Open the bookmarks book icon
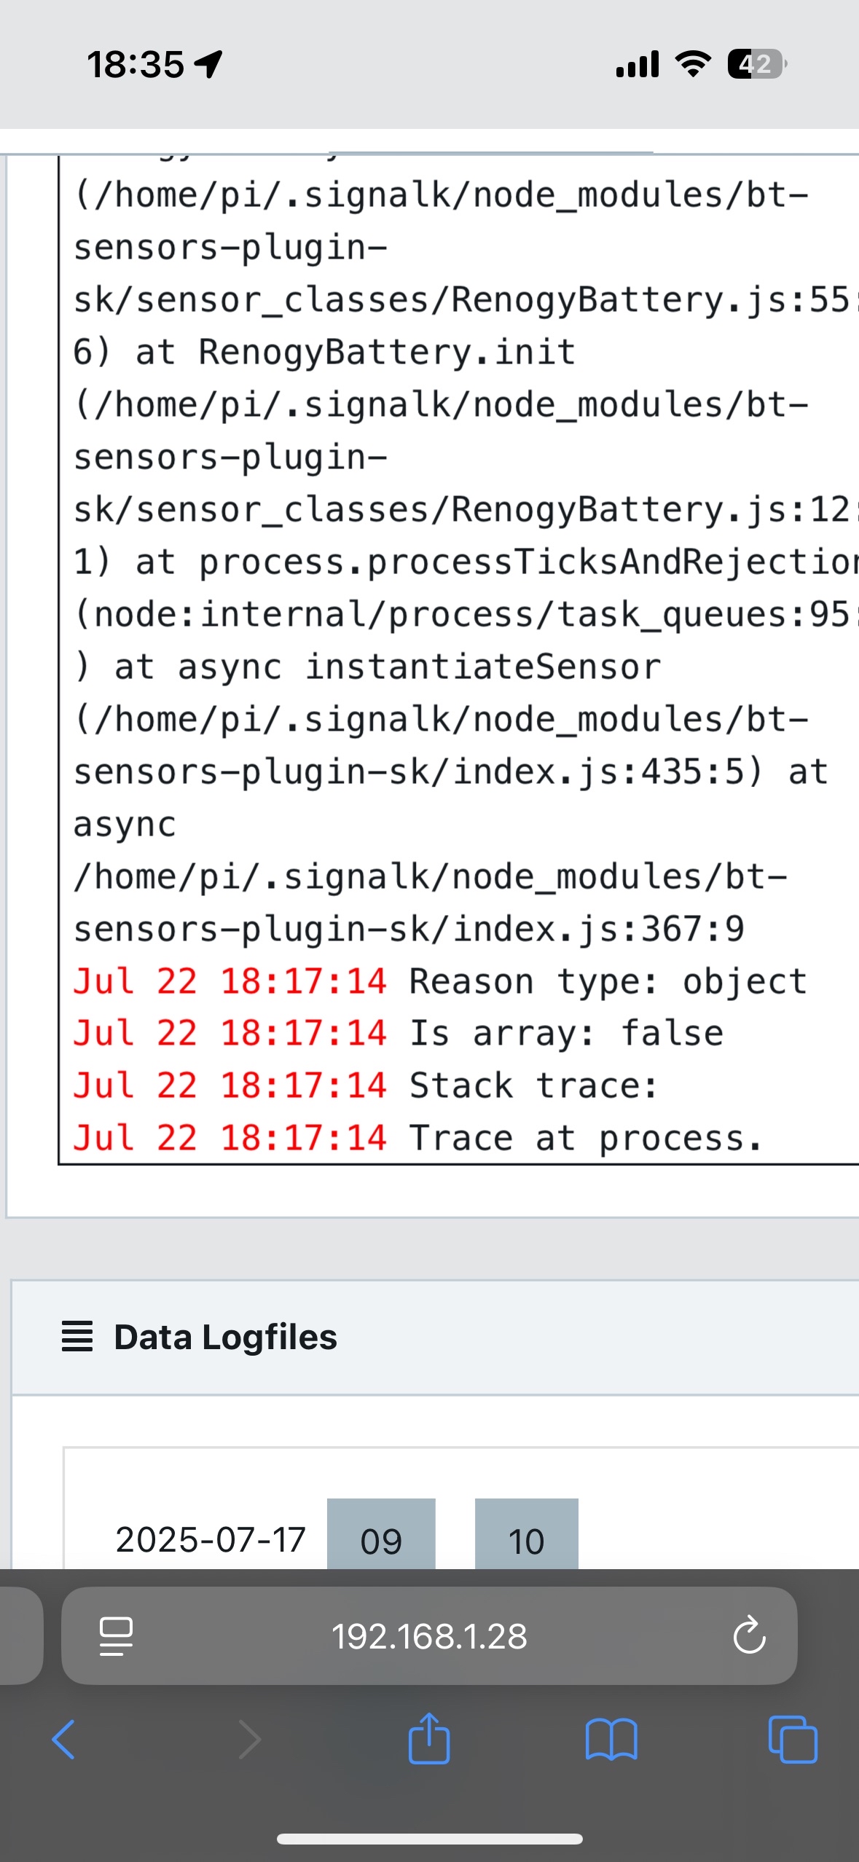This screenshot has height=1862, width=859. pyautogui.click(x=611, y=1740)
